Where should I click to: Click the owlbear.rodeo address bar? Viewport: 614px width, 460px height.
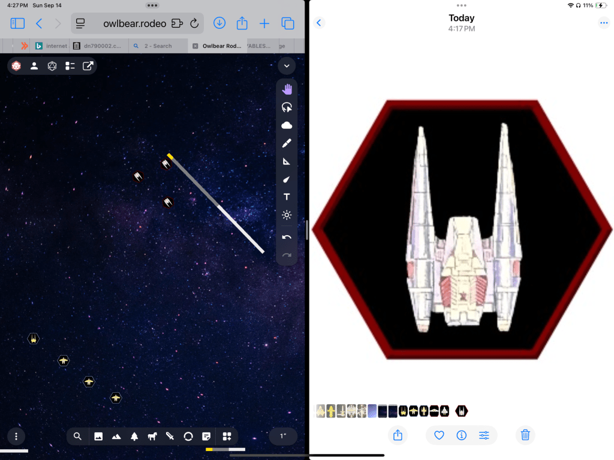tap(134, 23)
